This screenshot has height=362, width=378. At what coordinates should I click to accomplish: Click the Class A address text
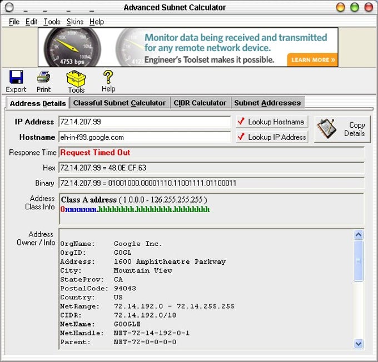(x=89, y=200)
